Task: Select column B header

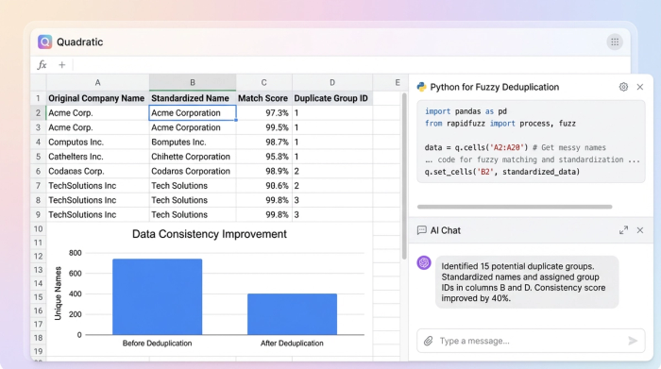Action: [x=193, y=82]
